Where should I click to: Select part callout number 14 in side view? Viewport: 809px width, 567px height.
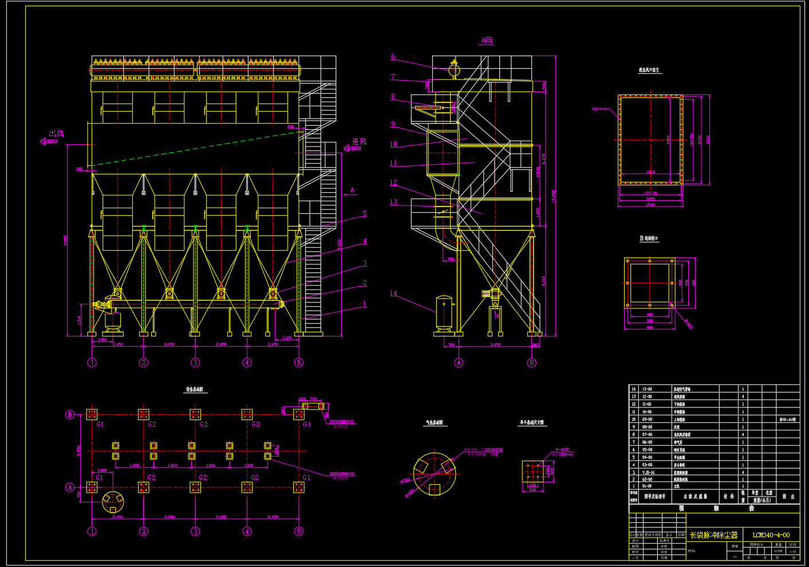click(x=393, y=293)
